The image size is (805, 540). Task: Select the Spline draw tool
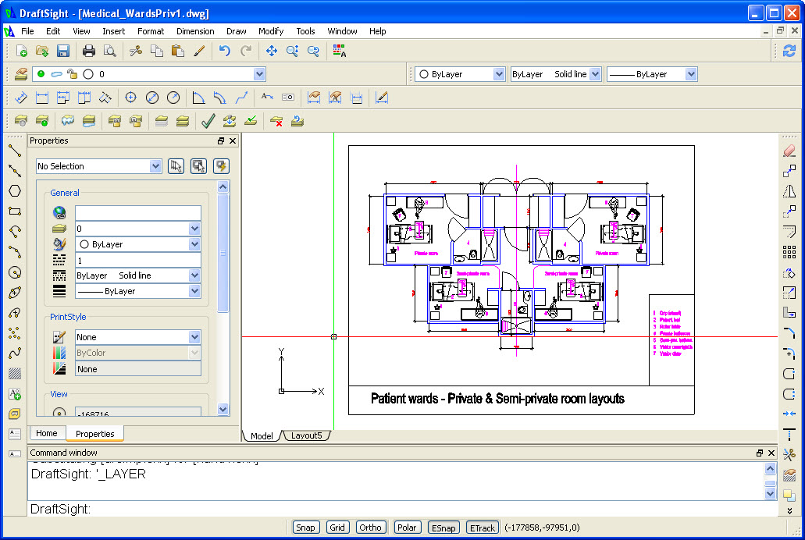point(15,353)
